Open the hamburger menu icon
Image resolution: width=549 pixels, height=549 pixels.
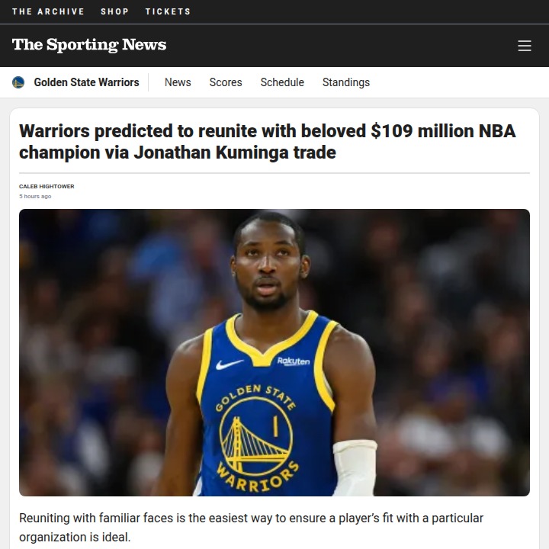[x=524, y=46]
